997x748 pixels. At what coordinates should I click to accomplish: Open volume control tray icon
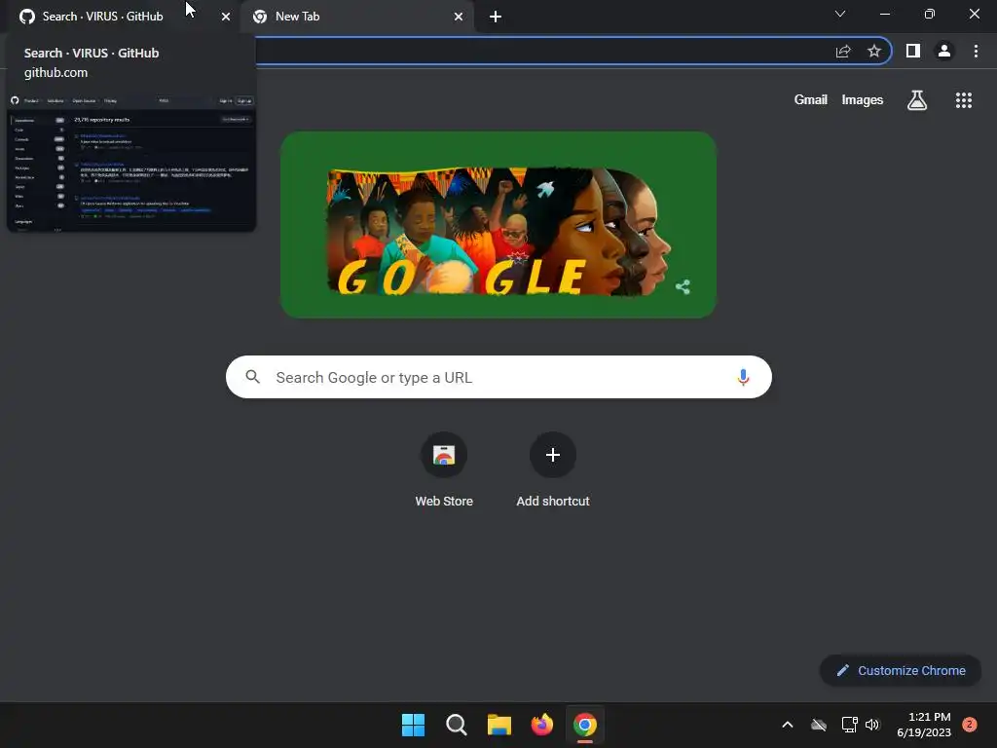tap(872, 725)
